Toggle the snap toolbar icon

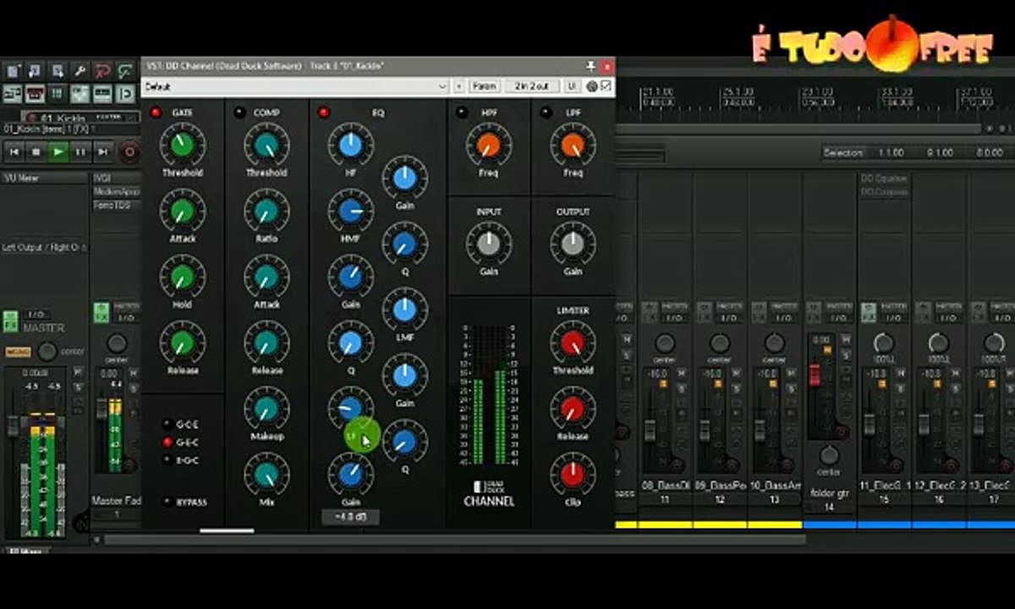click(125, 93)
